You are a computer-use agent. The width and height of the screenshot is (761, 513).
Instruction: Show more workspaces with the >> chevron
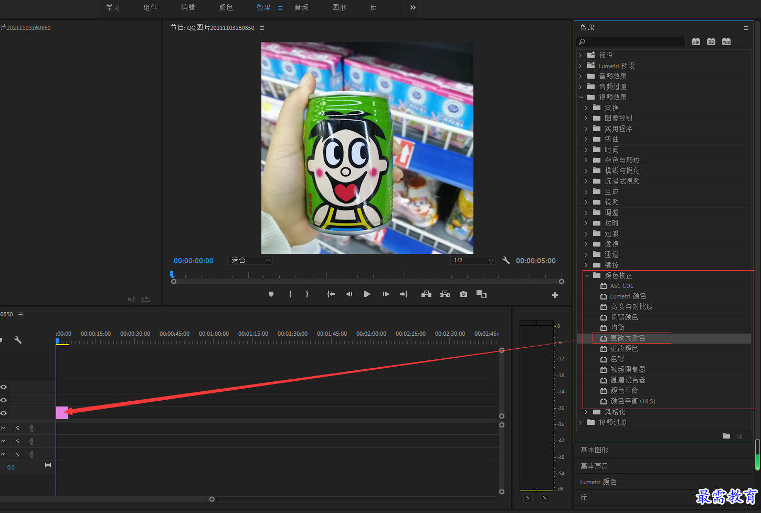pyautogui.click(x=413, y=7)
